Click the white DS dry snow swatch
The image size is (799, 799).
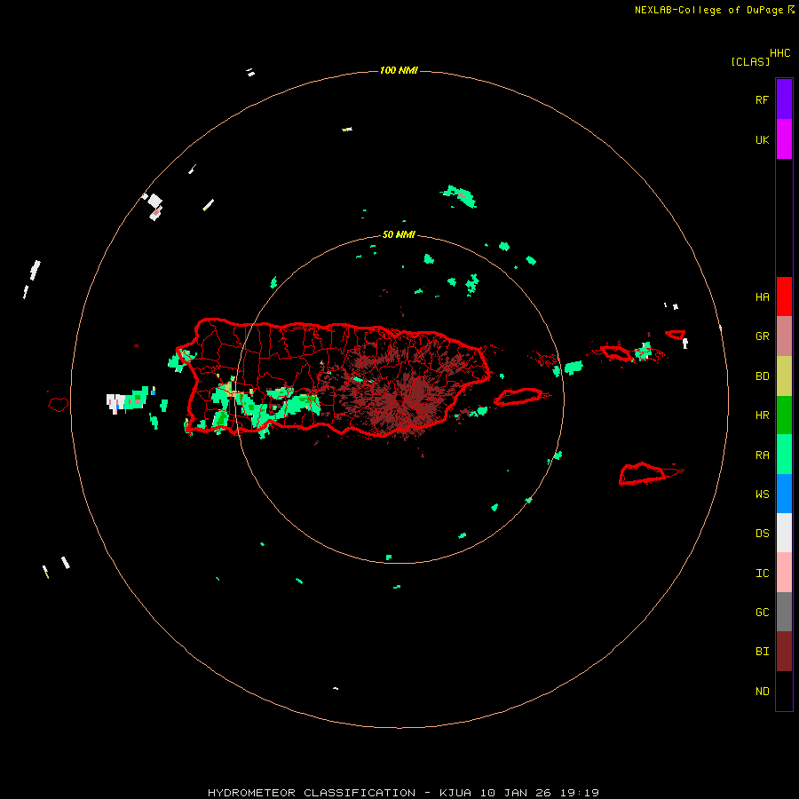784,533
